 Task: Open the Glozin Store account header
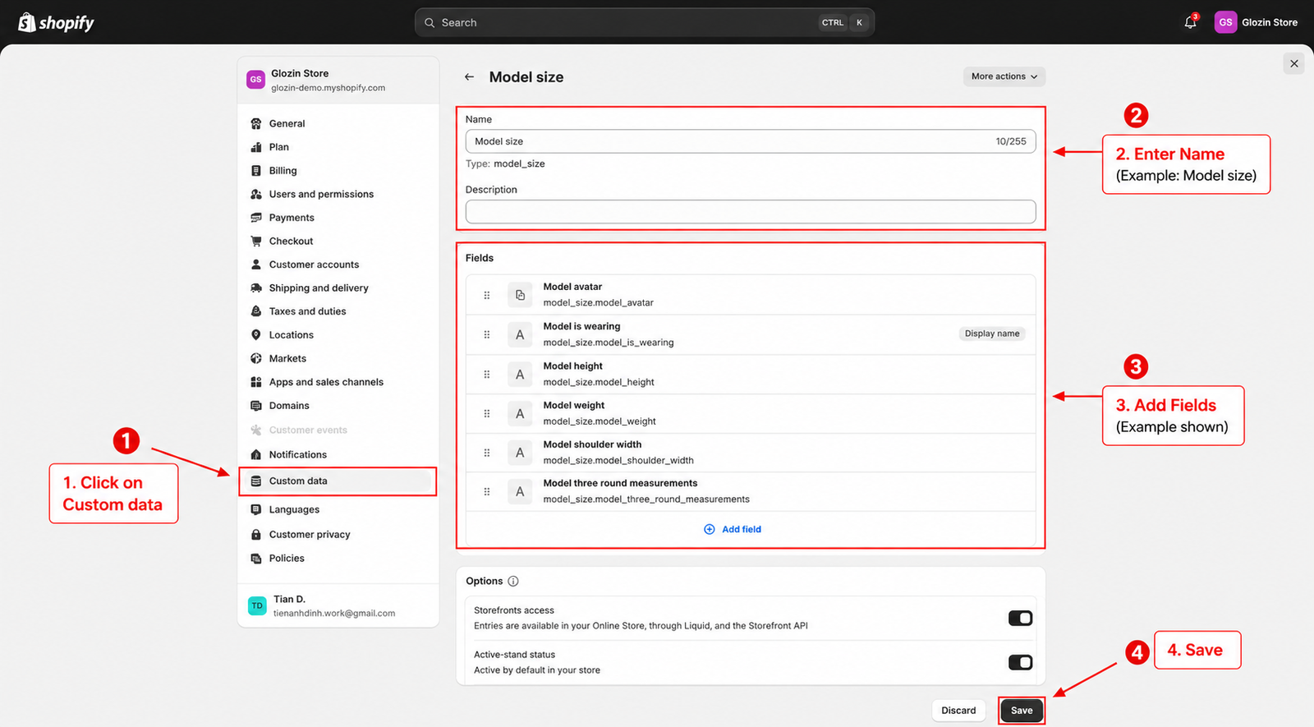coord(338,80)
